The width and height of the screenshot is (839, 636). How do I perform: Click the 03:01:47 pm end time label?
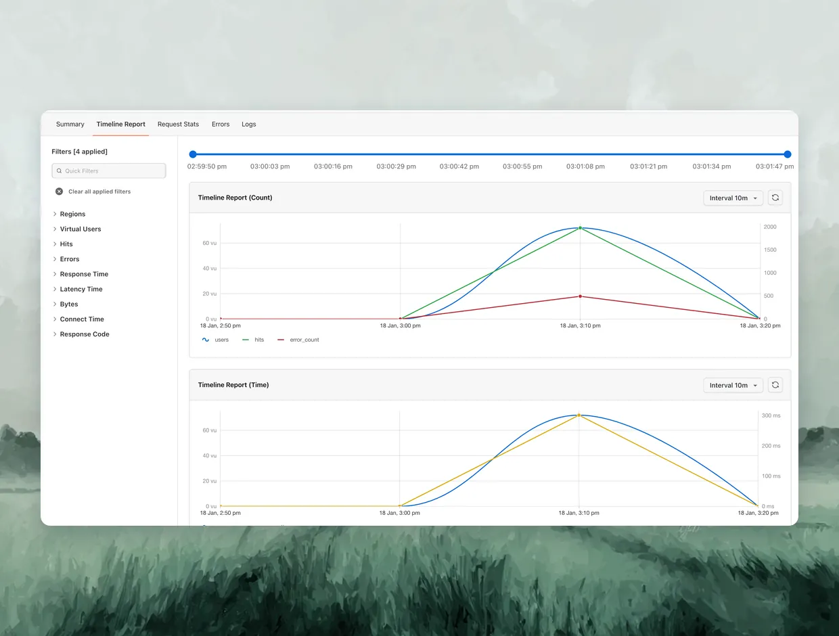coord(775,166)
